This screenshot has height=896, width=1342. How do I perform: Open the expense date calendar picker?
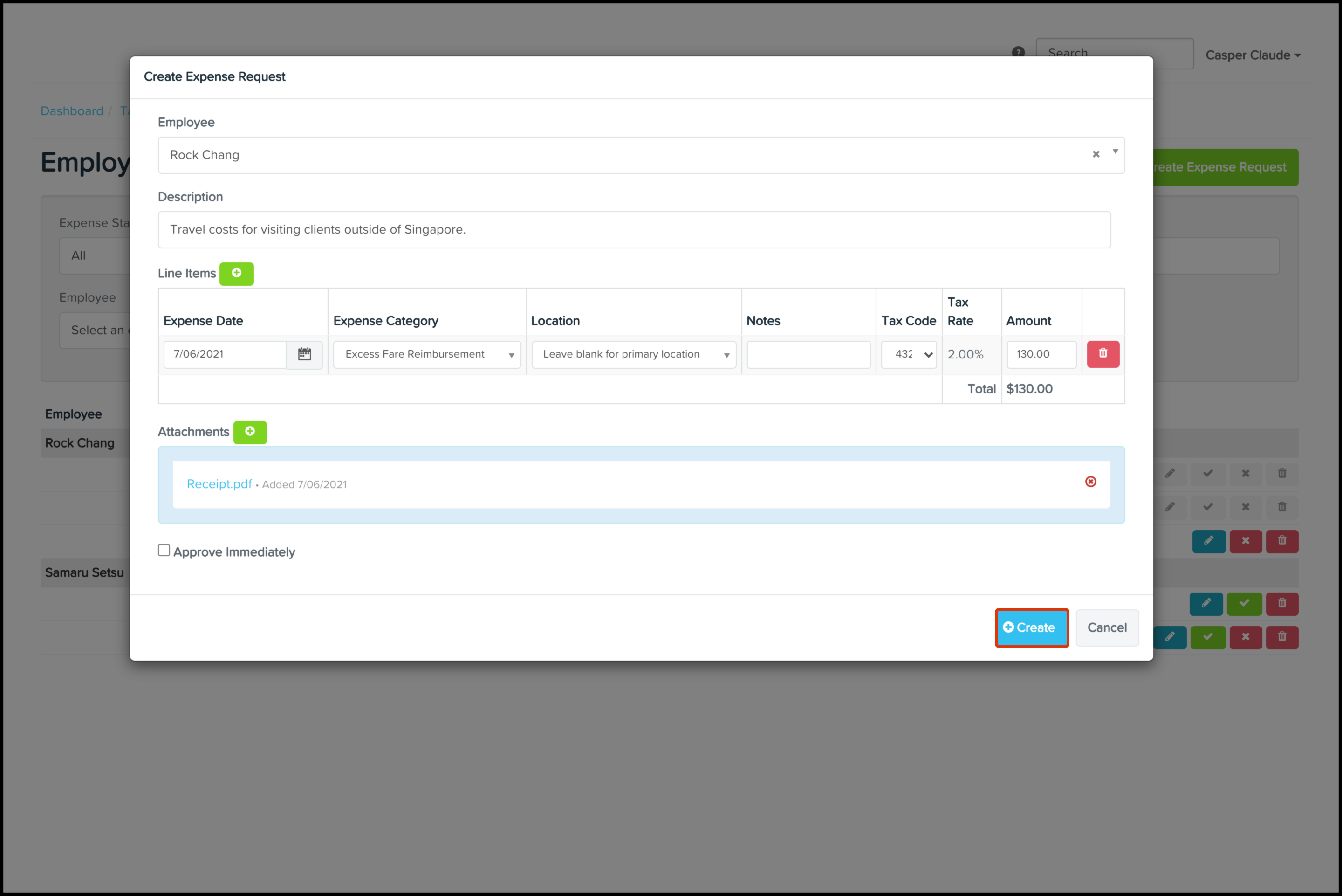304,354
